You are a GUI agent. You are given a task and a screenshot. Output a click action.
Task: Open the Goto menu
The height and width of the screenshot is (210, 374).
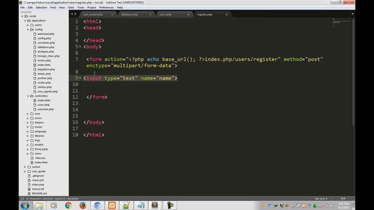tap(71, 8)
